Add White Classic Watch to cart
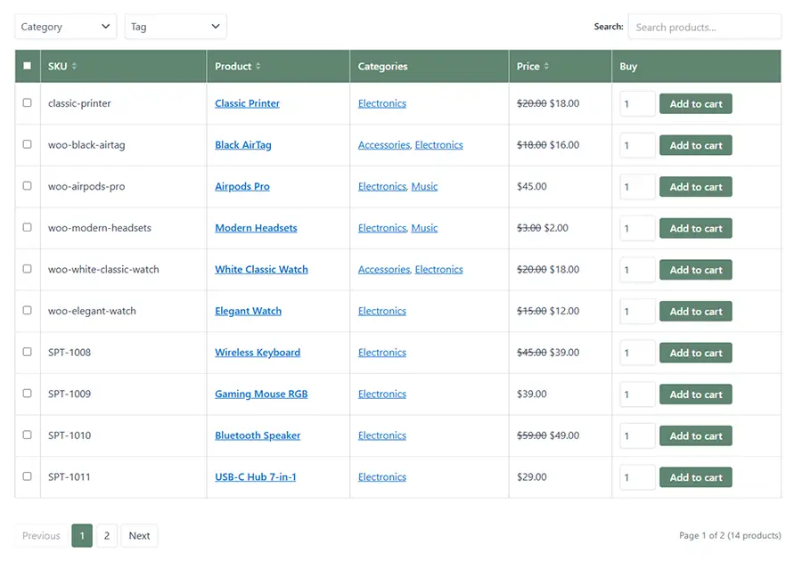The height and width of the screenshot is (561, 802). coord(696,270)
